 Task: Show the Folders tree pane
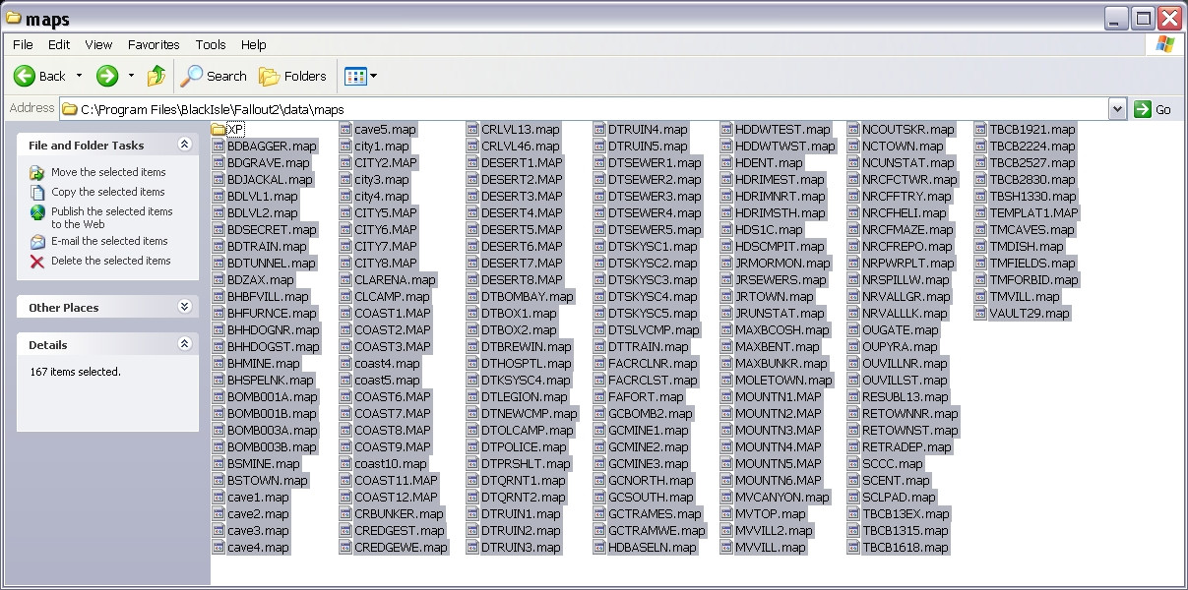[x=292, y=76]
